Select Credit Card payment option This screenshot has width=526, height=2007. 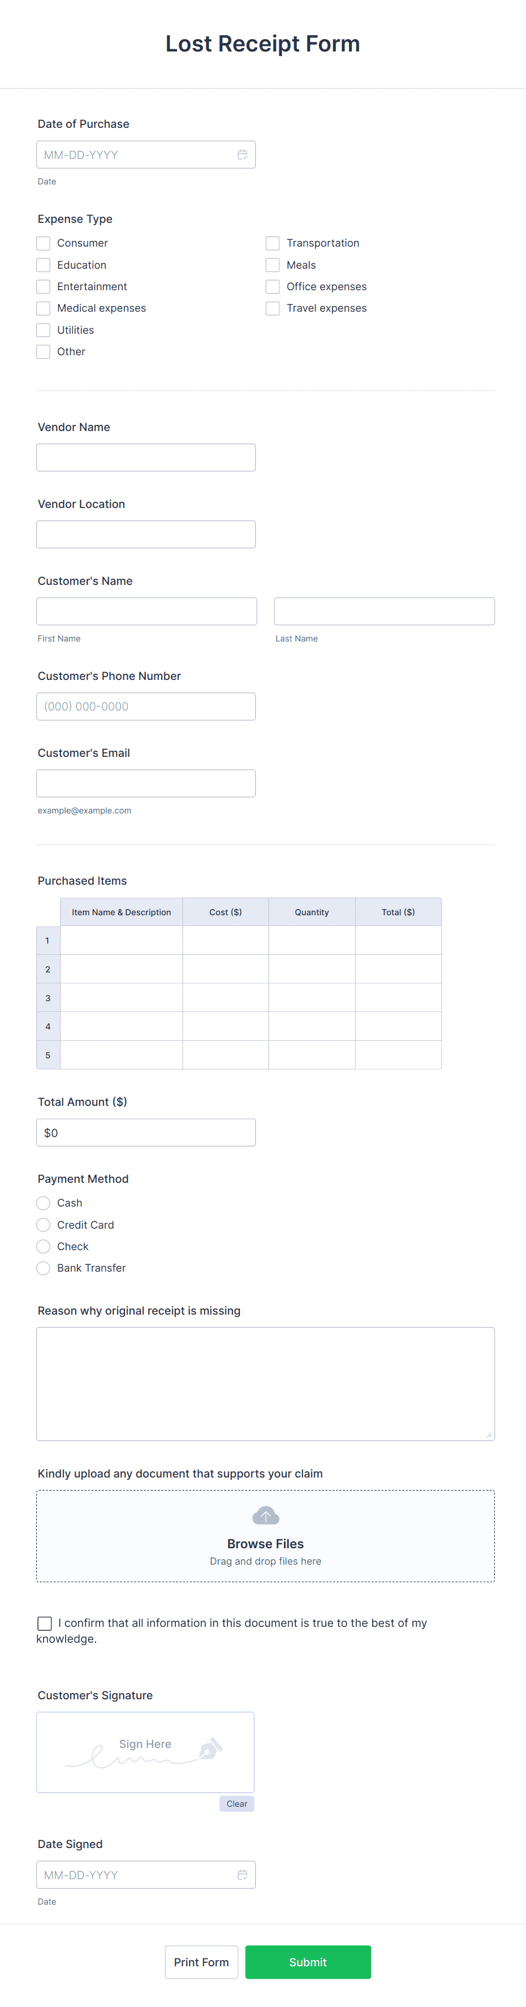click(x=43, y=1225)
